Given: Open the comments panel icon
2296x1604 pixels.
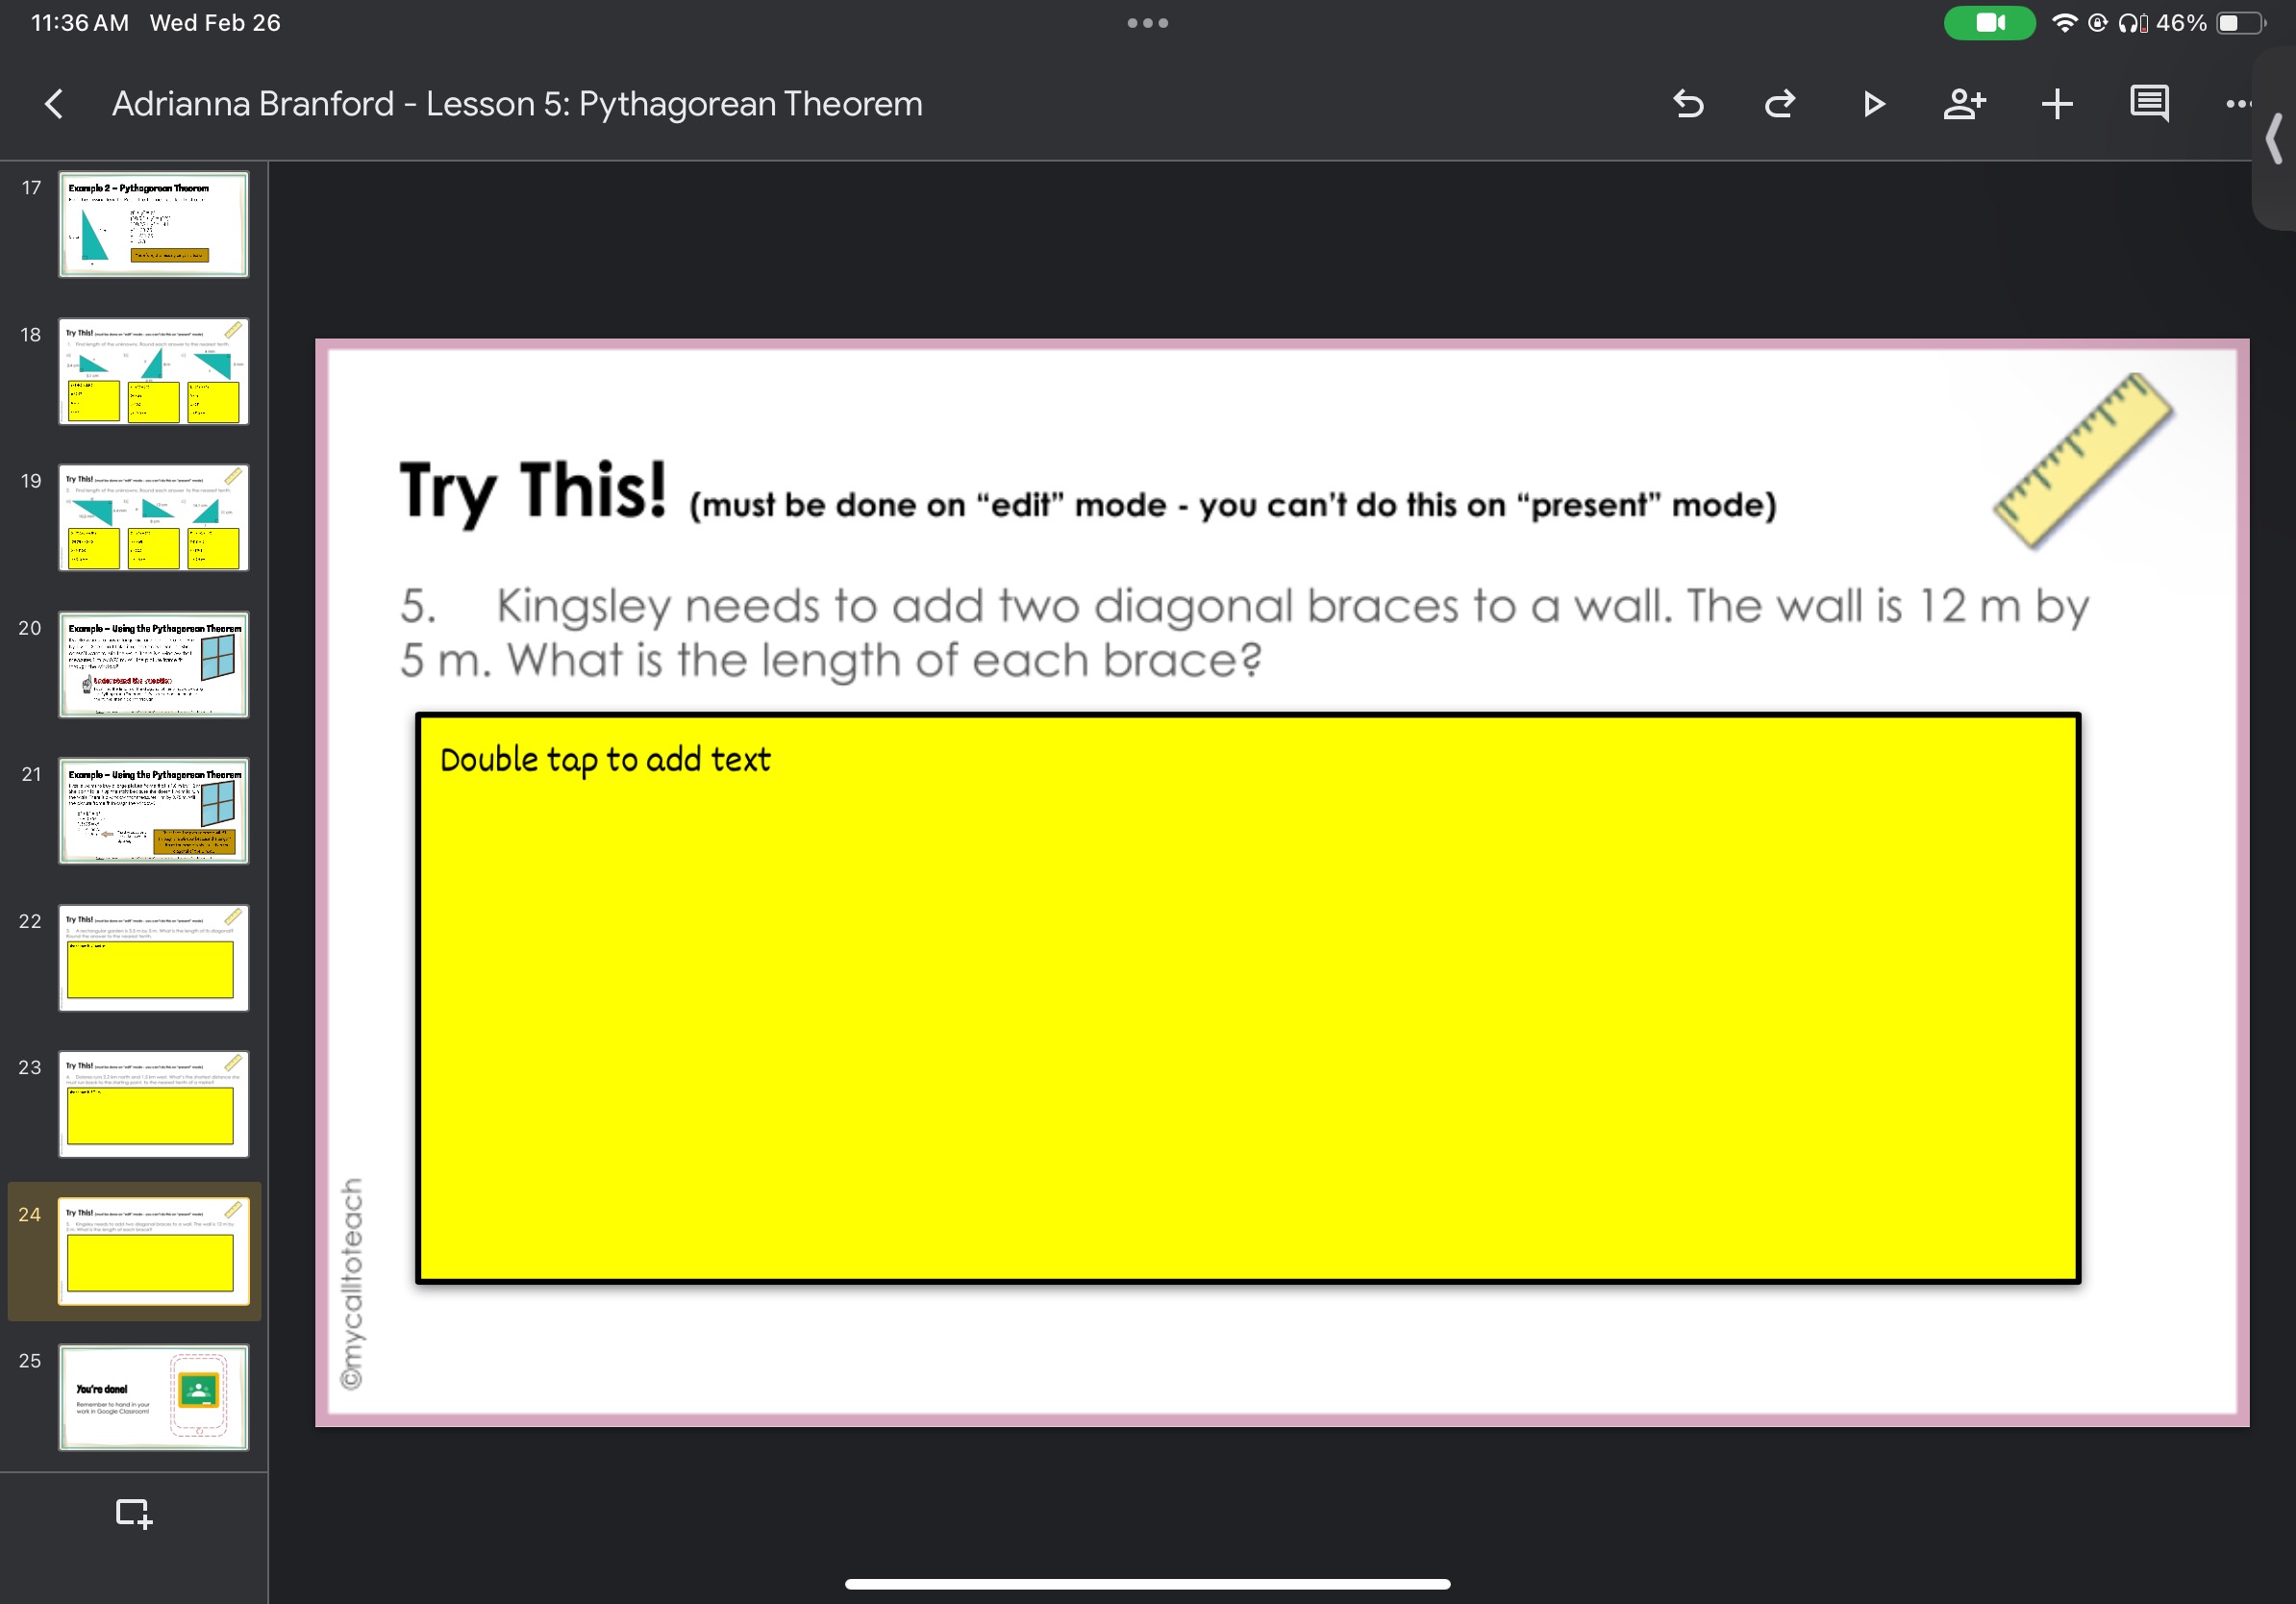Looking at the screenshot, I should [2149, 104].
